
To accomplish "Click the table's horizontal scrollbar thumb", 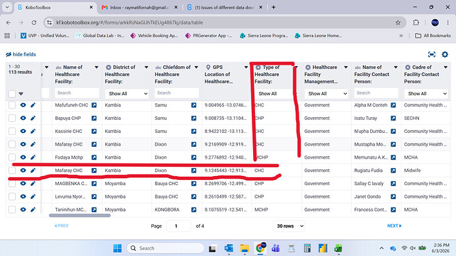I will point(80,216).
